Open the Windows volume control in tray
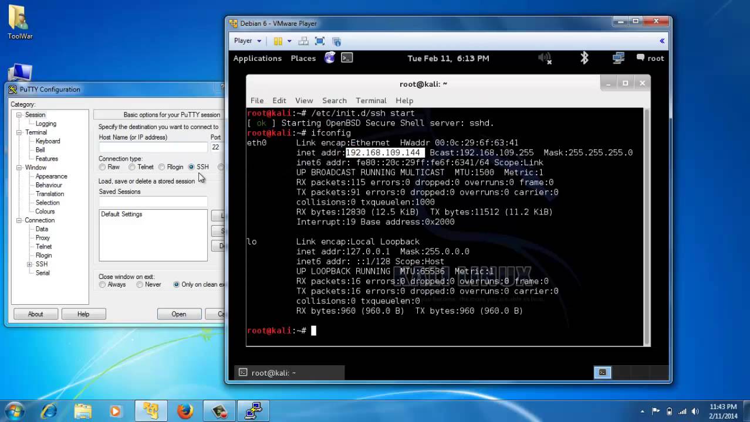 tap(696, 411)
